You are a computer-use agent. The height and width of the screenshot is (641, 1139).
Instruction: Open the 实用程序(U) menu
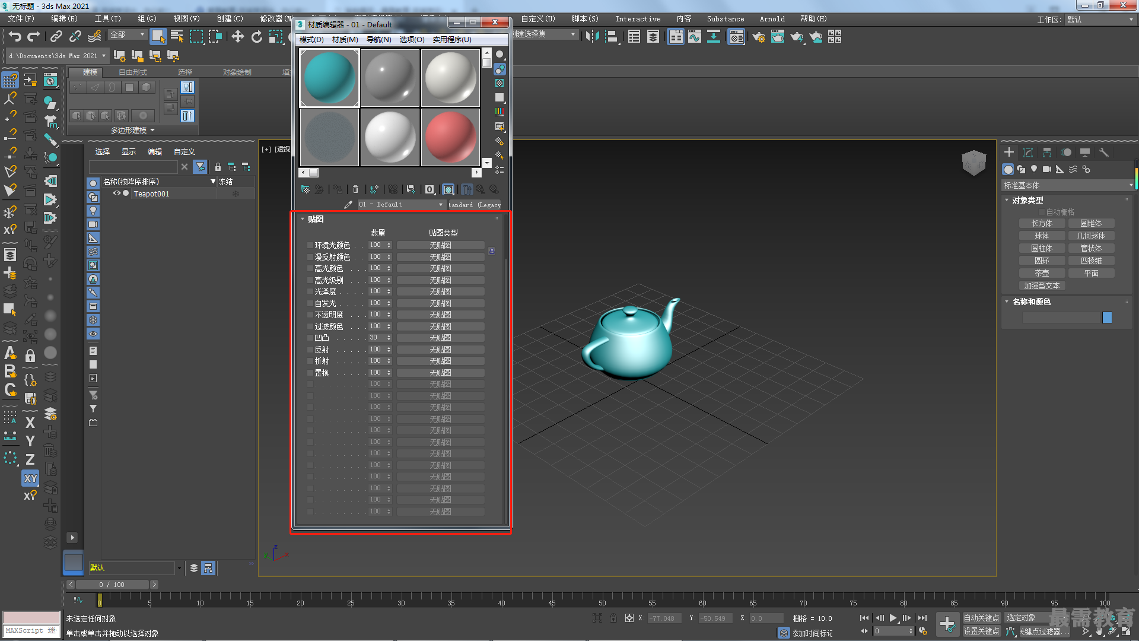click(x=452, y=40)
